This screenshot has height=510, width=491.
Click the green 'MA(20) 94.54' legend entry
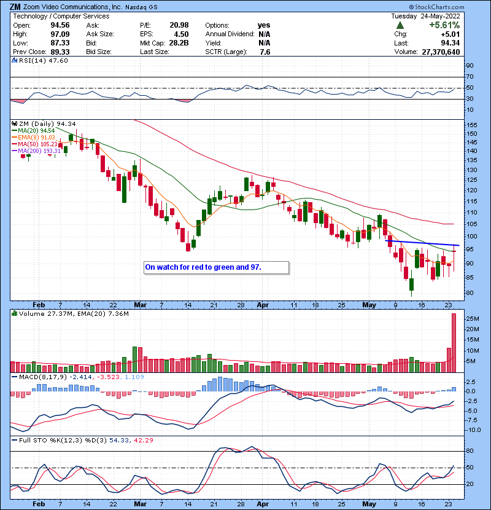point(33,130)
